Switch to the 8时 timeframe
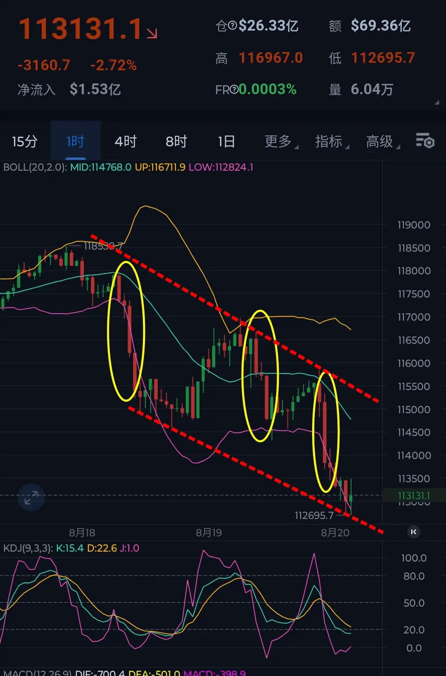Screen dimensions: 446x676 click(176, 141)
